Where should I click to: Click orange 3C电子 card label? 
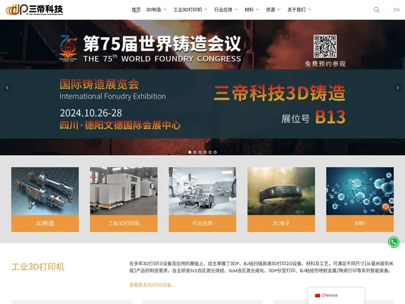coord(281,223)
